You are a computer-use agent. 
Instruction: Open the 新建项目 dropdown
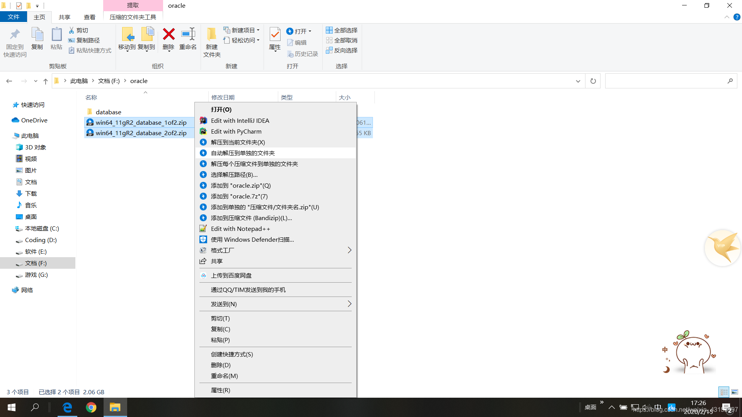[x=242, y=30]
